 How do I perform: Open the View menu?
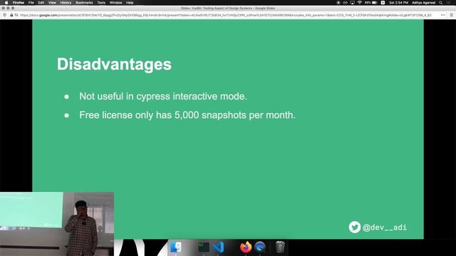pos(52,3)
